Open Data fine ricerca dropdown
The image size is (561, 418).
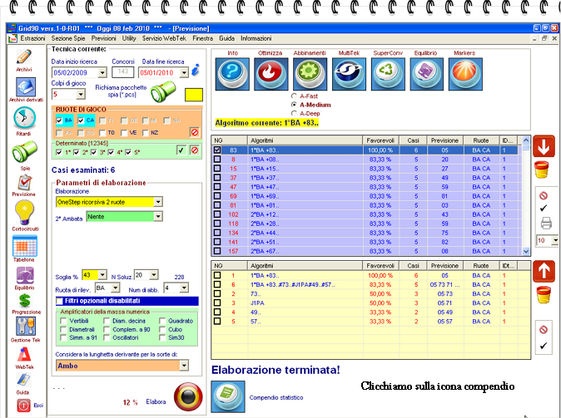[184, 72]
